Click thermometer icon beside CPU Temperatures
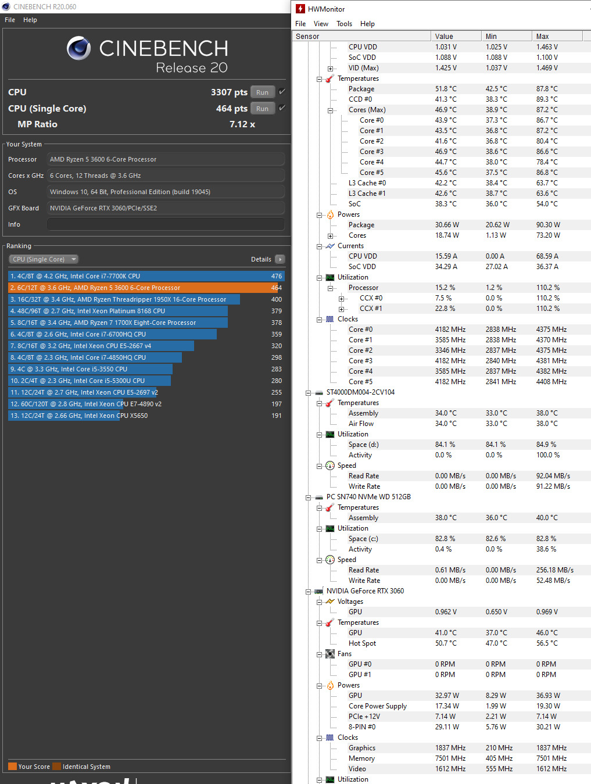 pos(330,78)
